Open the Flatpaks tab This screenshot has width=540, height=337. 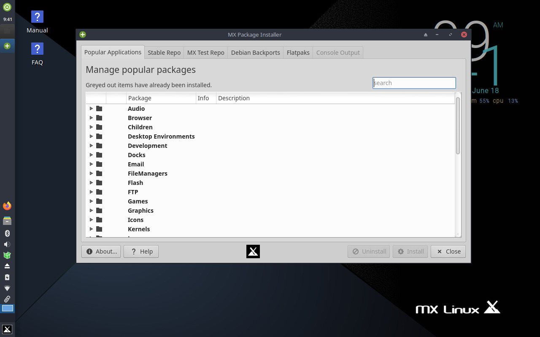298,52
